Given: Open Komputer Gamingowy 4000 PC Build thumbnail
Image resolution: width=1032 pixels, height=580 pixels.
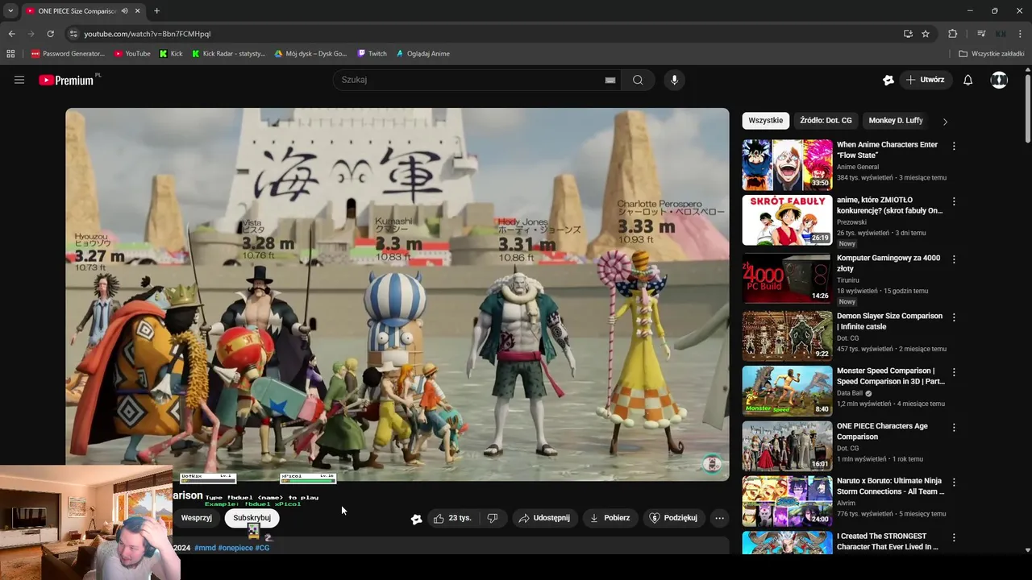Looking at the screenshot, I should [x=787, y=278].
